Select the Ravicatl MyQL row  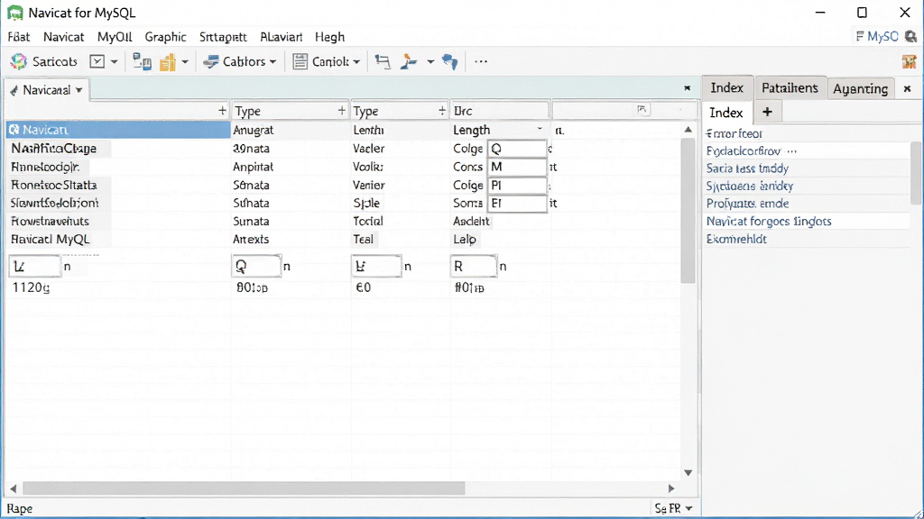click(51, 240)
